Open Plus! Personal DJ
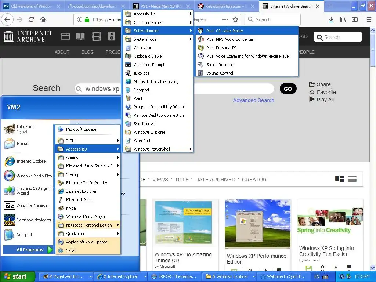376x282 pixels. click(x=247, y=48)
